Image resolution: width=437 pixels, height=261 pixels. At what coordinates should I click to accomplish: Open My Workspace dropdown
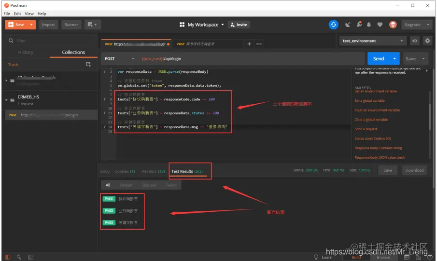click(205, 25)
